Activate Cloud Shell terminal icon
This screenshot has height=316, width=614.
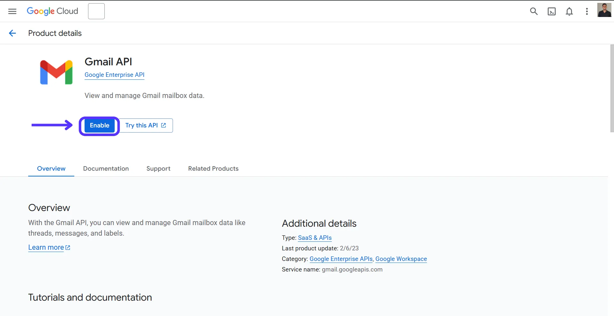click(x=552, y=12)
